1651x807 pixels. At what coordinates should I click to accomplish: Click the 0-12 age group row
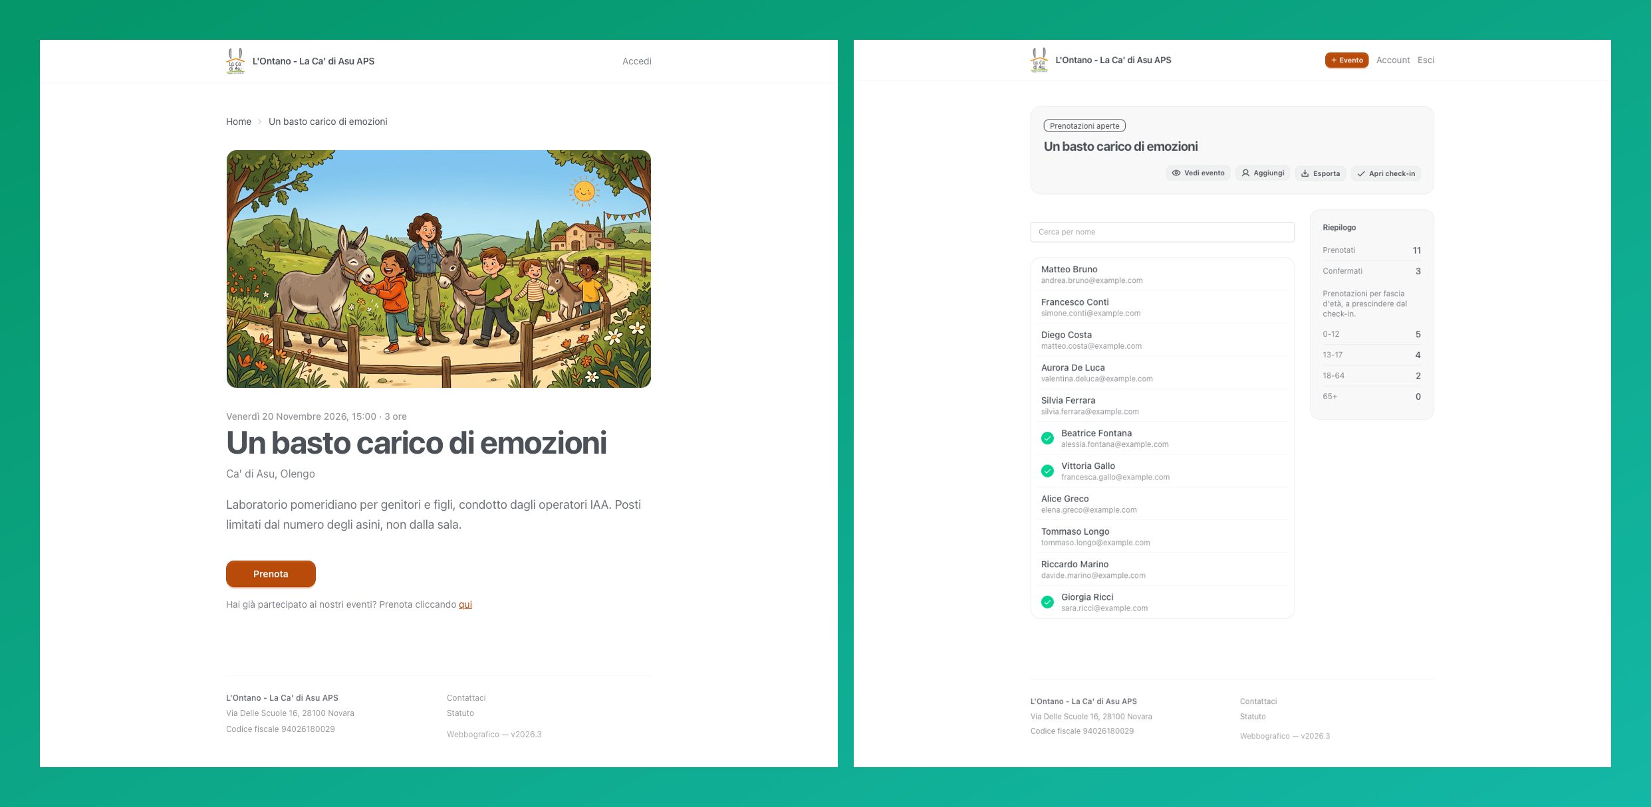coord(1372,334)
